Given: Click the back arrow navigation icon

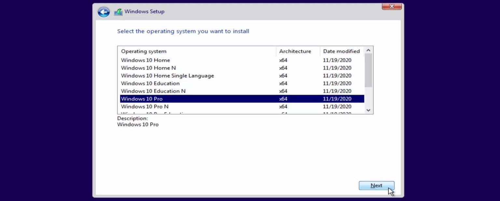Looking at the screenshot, I should point(103,12).
